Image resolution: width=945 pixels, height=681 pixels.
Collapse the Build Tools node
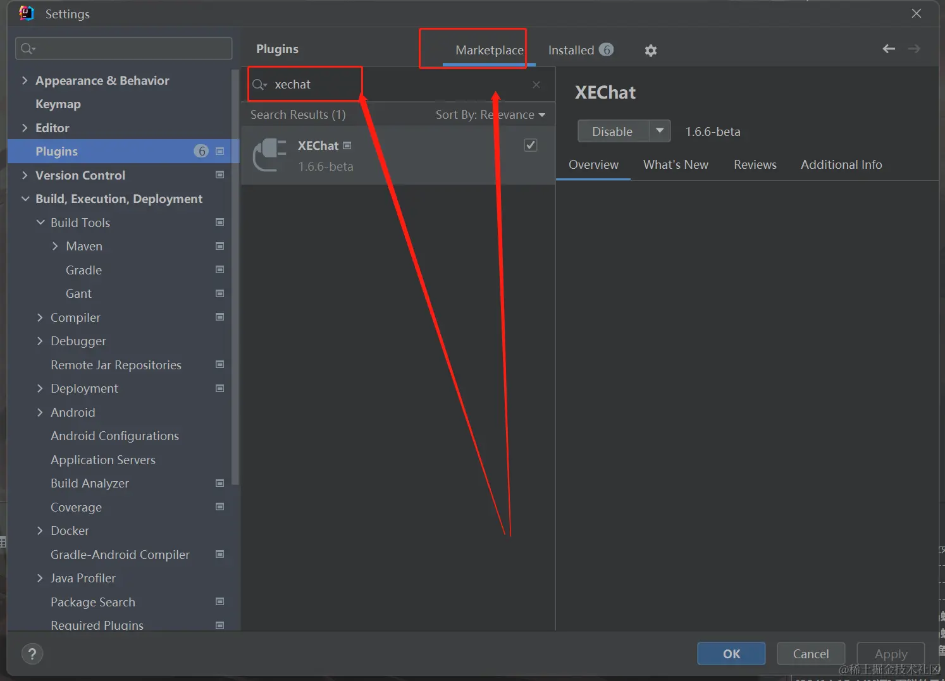pyautogui.click(x=40, y=223)
